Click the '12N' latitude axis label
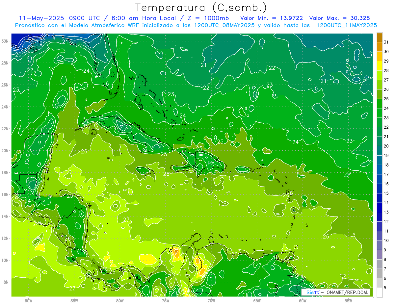This screenshot has height=305, width=395. (x=5, y=238)
